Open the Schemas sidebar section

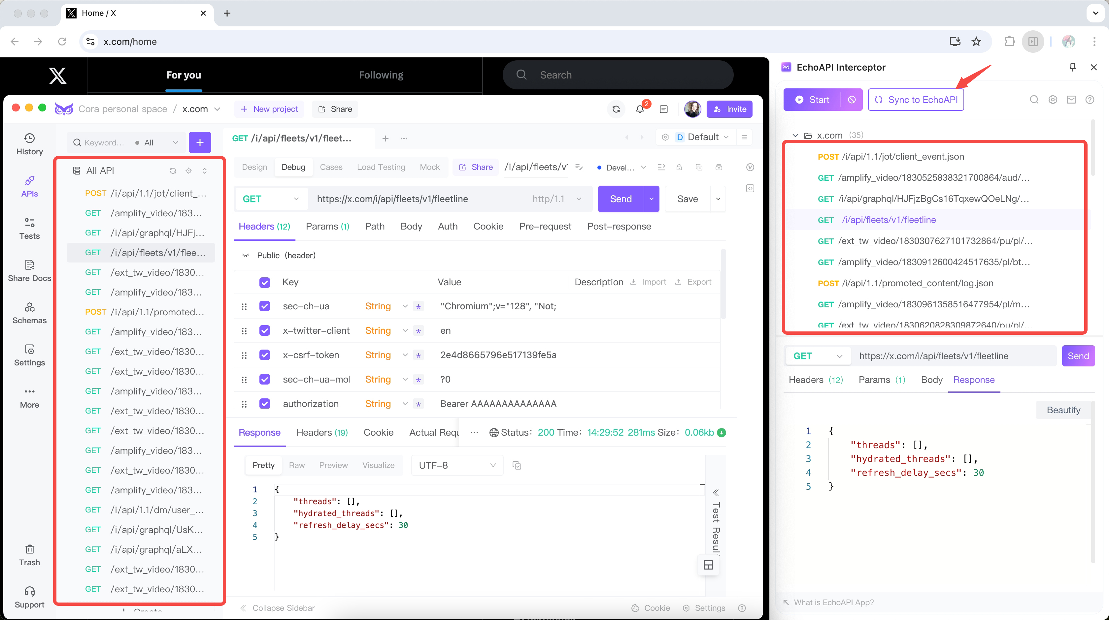coord(29,312)
